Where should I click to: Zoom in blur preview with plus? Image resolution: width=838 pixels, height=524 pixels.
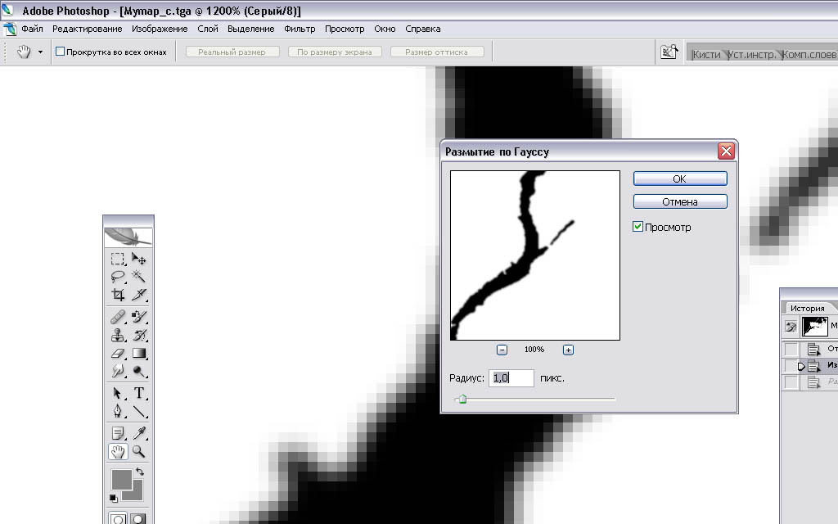click(x=568, y=350)
